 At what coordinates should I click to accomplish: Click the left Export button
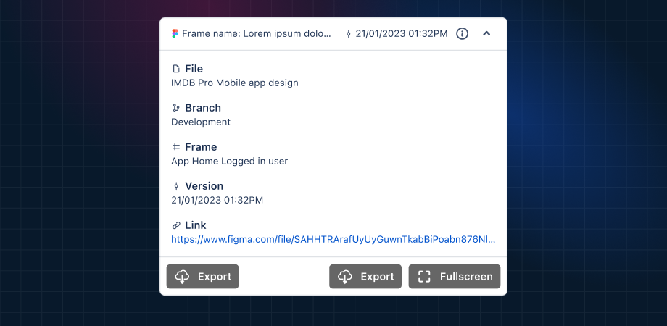(202, 277)
